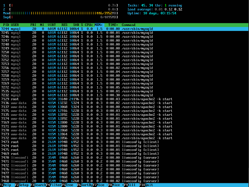
Task: Click www-data user of PID 7171
Action: pos(19,126)
